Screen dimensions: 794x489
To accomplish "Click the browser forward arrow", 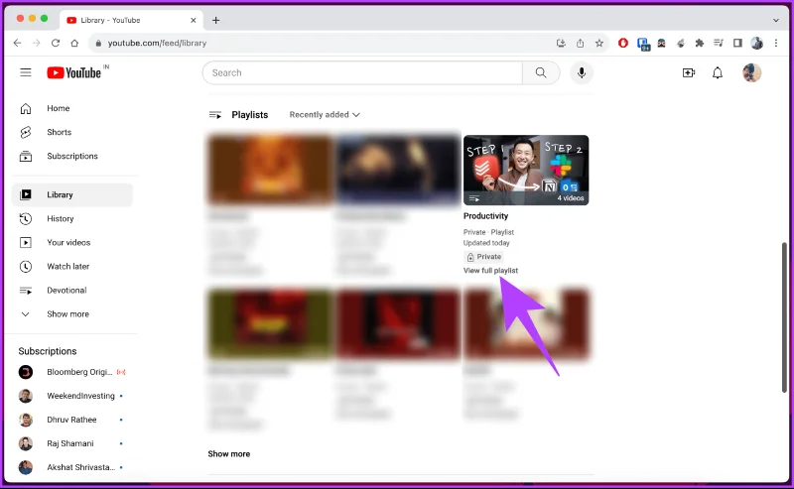I will click(36, 43).
